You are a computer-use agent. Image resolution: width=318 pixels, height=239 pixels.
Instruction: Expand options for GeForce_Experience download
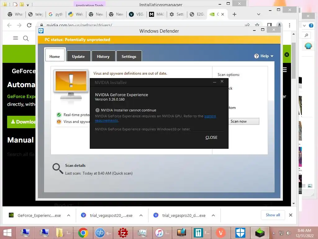(69, 215)
